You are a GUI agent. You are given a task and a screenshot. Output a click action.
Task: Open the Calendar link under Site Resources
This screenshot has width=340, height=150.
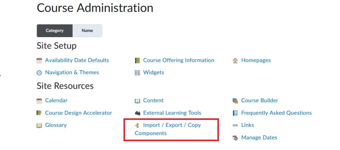point(56,101)
